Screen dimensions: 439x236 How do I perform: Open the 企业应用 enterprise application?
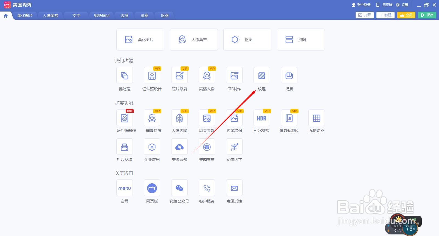pos(152,147)
